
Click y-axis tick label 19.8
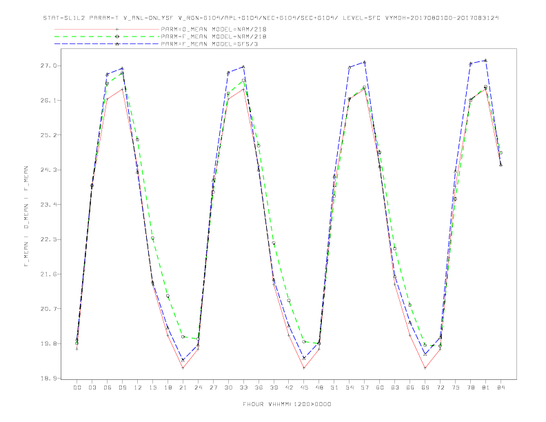click(x=48, y=343)
